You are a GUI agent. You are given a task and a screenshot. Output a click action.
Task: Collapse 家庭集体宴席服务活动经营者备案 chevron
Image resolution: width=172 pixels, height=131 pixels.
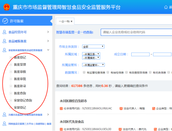click(x=48, y=50)
